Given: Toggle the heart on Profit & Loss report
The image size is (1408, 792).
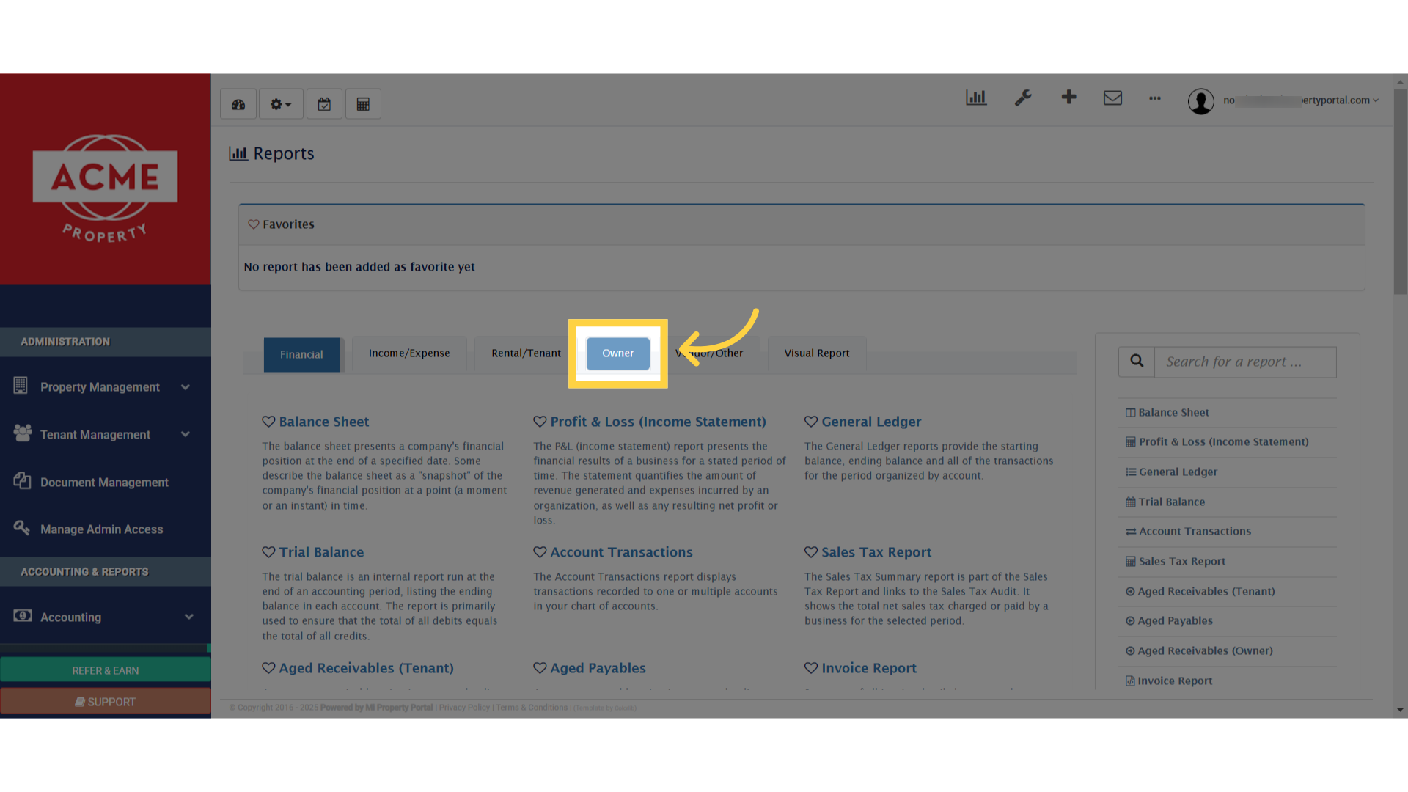Looking at the screenshot, I should [540, 421].
